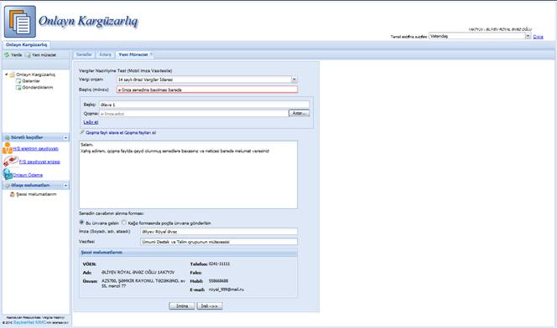Click the Onlayn Kargüzarlıq top tab
Viewport: 557px width, 328px height.
(26, 45)
